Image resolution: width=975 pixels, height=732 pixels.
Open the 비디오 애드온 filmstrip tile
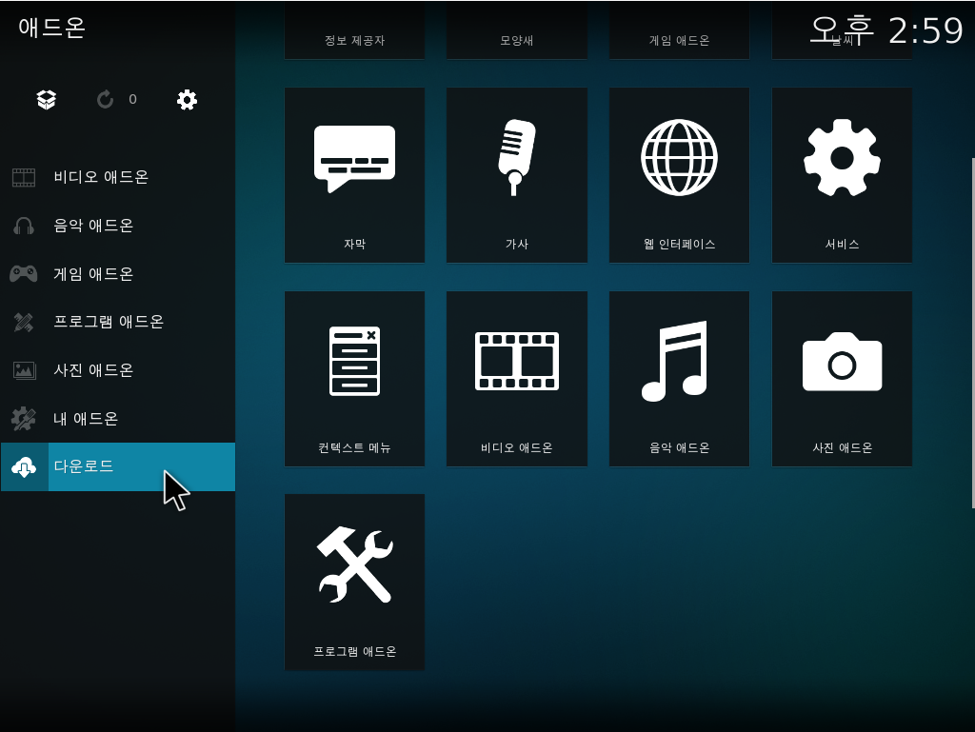pos(516,379)
